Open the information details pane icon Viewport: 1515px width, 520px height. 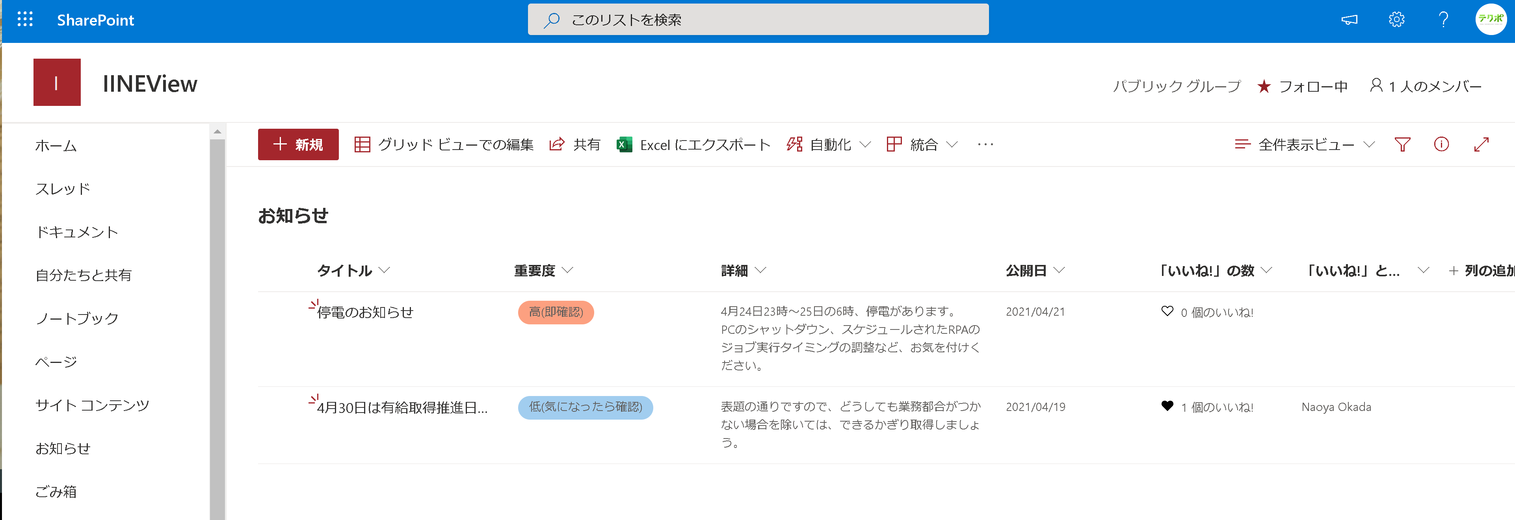pyautogui.click(x=1441, y=144)
